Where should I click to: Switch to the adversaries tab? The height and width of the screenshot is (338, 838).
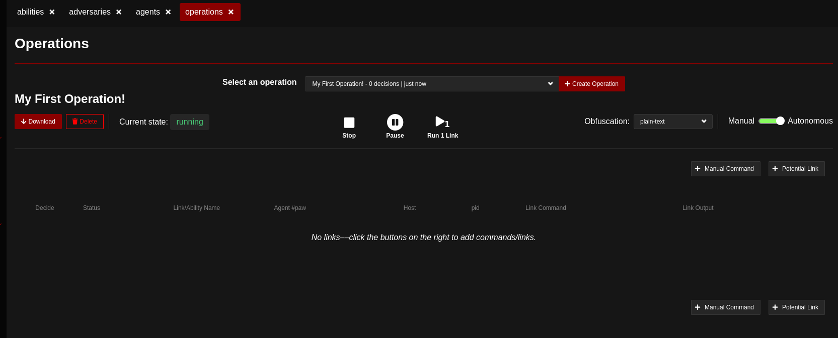90,12
